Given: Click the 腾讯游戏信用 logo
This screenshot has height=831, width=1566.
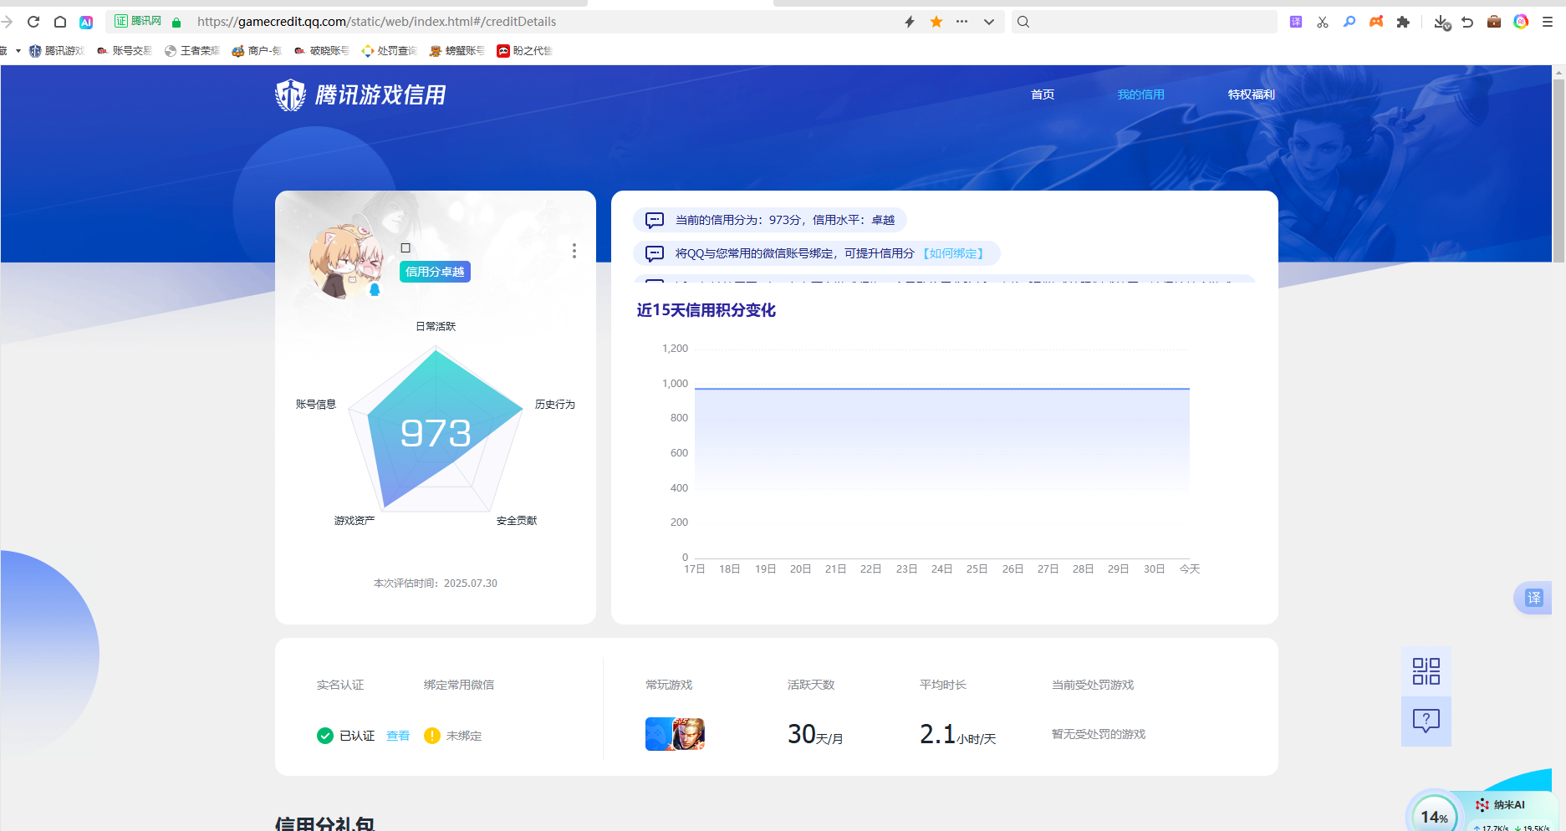Looking at the screenshot, I should point(360,95).
